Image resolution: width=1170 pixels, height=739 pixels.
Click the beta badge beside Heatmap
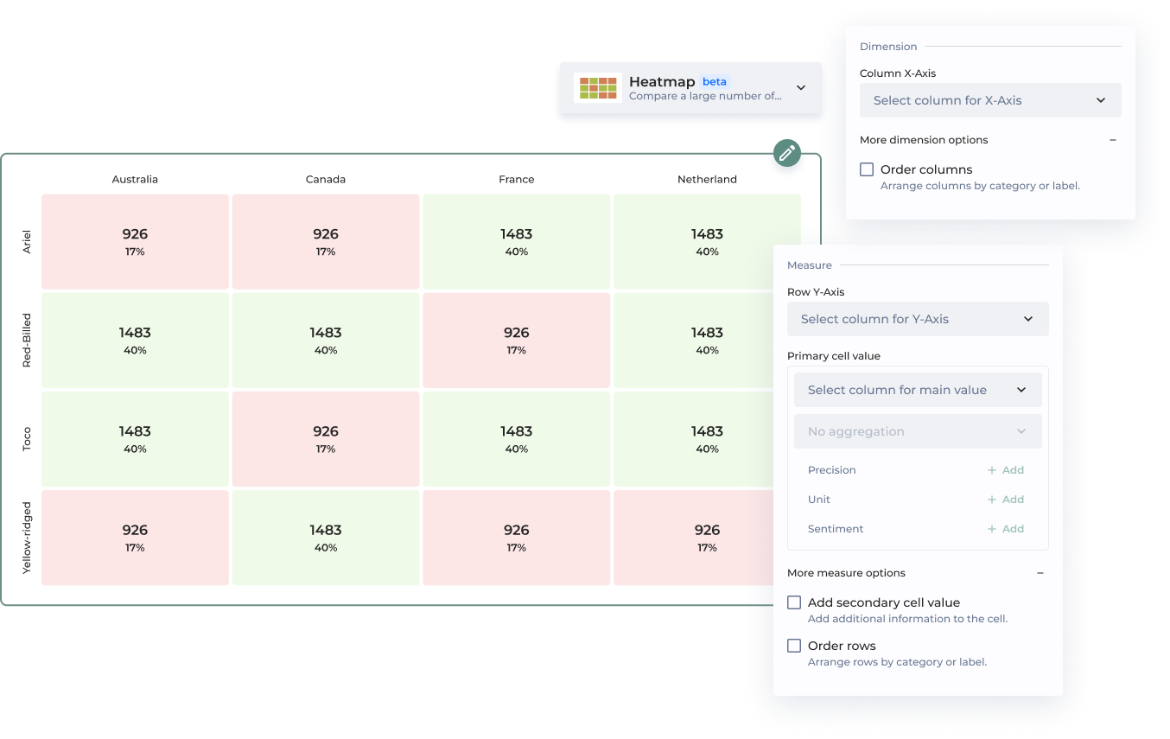714,81
